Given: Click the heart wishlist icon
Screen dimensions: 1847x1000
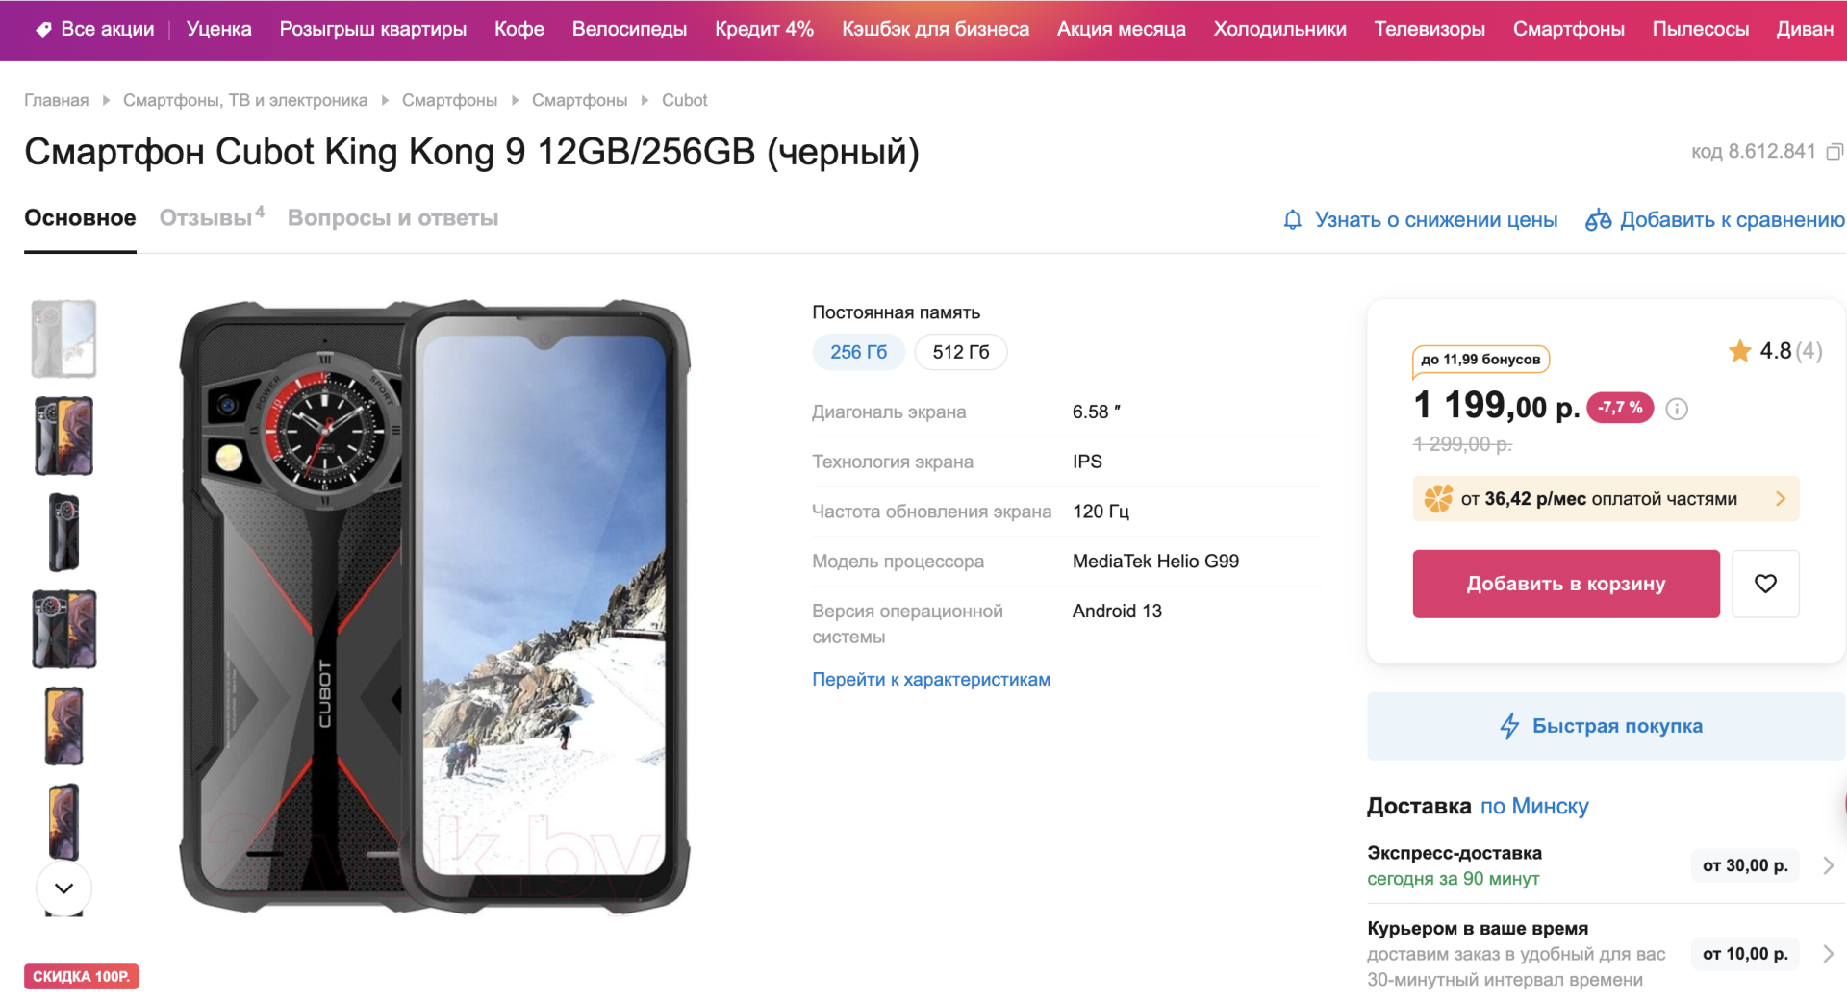Looking at the screenshot, I should pyautogui.click(x=1764, y=584).
